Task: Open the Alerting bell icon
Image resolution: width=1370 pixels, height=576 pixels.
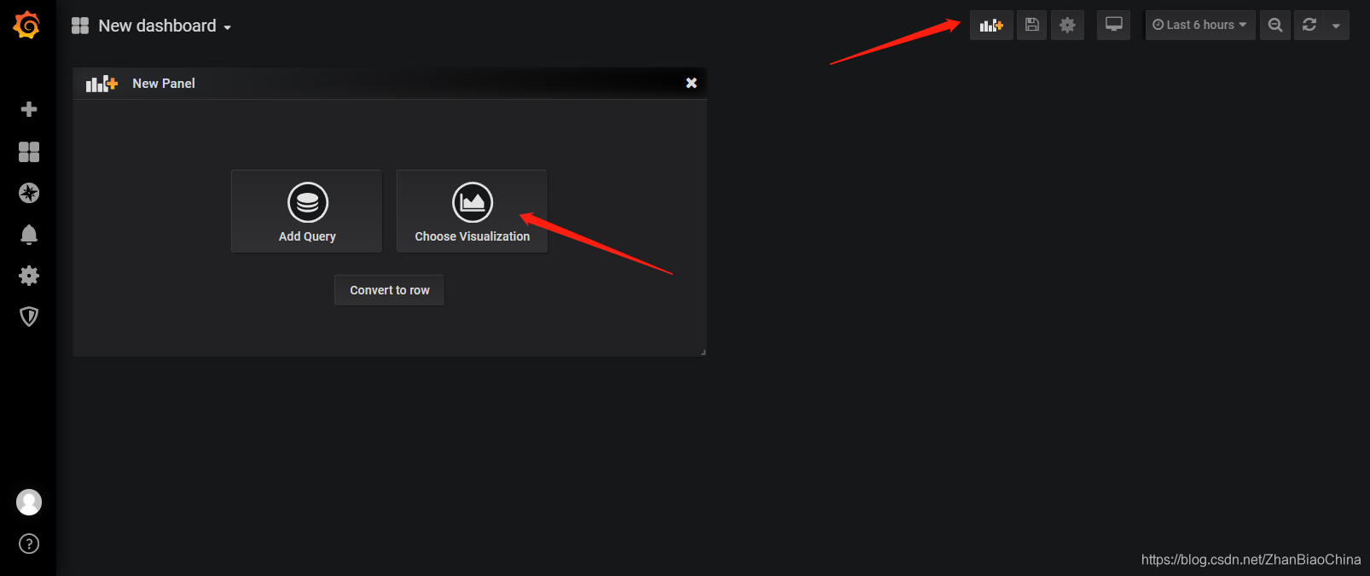Action: (29, 235)
